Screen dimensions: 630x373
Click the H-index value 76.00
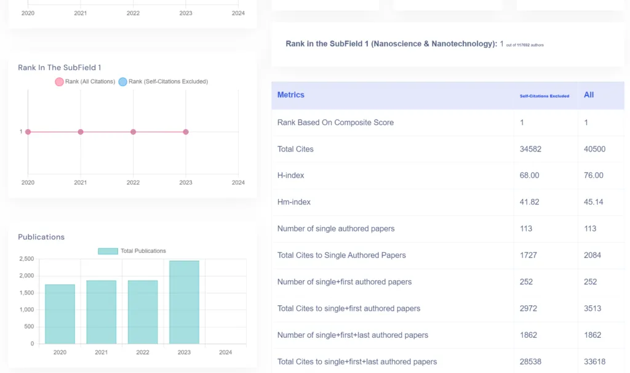click(594, 175)
